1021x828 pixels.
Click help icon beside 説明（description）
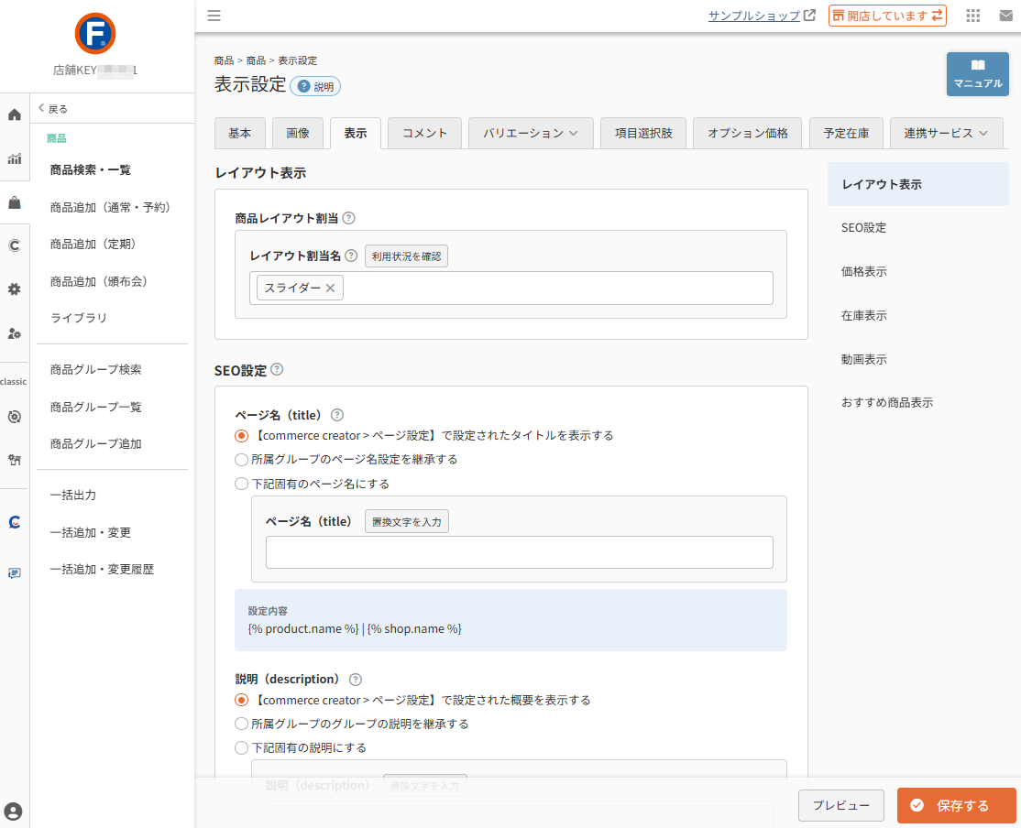pyautogui.click(x=356, y=680)
